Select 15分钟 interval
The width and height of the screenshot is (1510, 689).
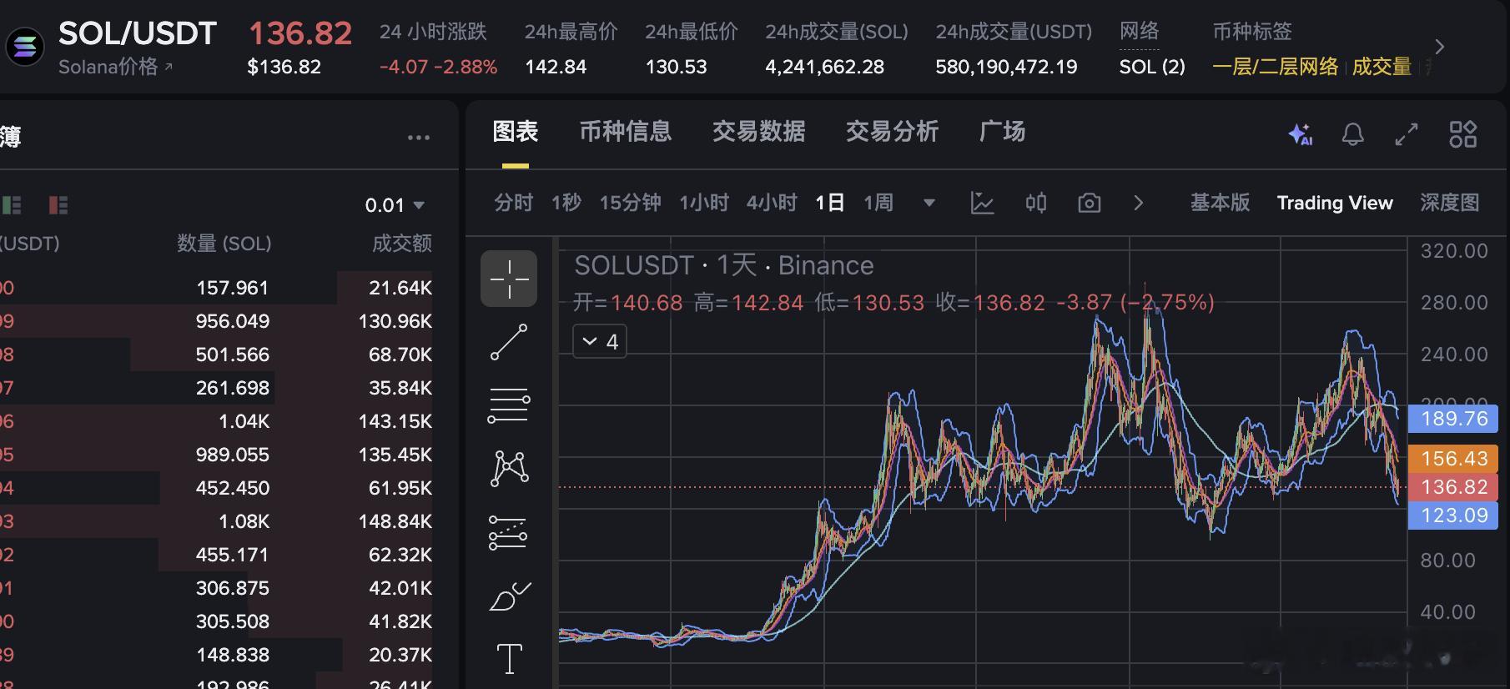(631, 203)
